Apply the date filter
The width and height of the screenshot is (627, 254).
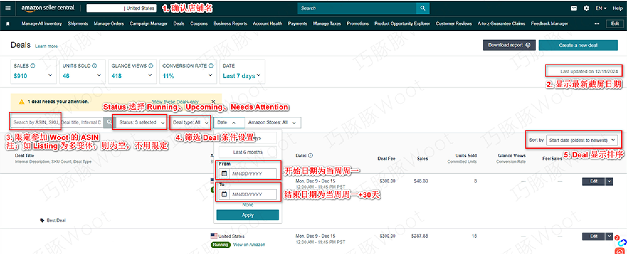point(248,215)
